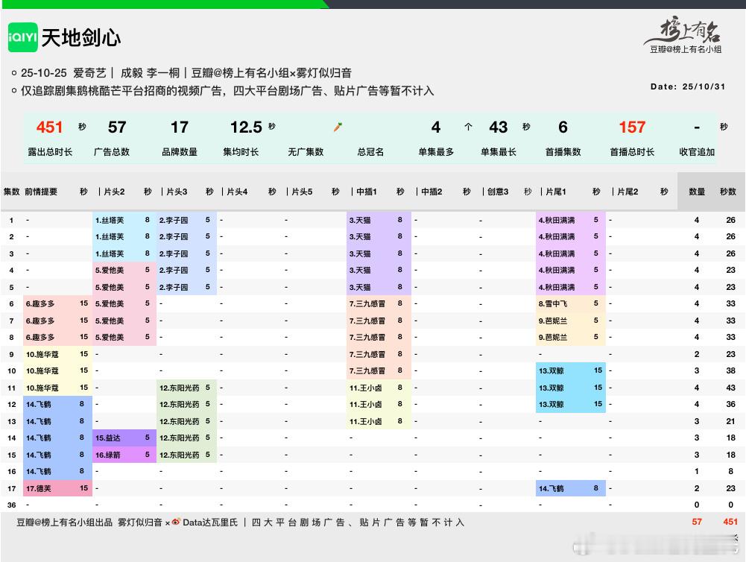Select 2.李子园 cell in episode 2 row
746x562 pixels.
coord(186,236)
